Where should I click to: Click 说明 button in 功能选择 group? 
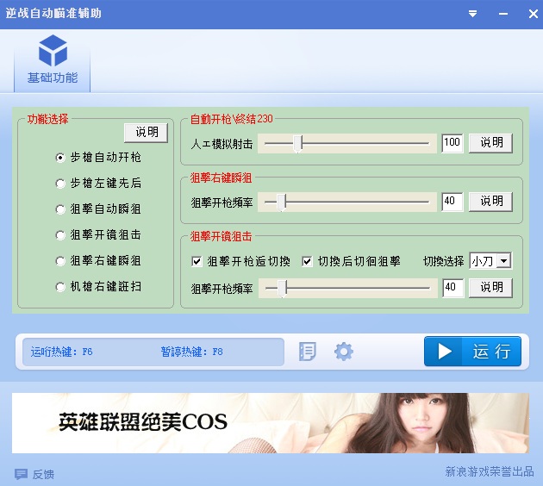147,132
